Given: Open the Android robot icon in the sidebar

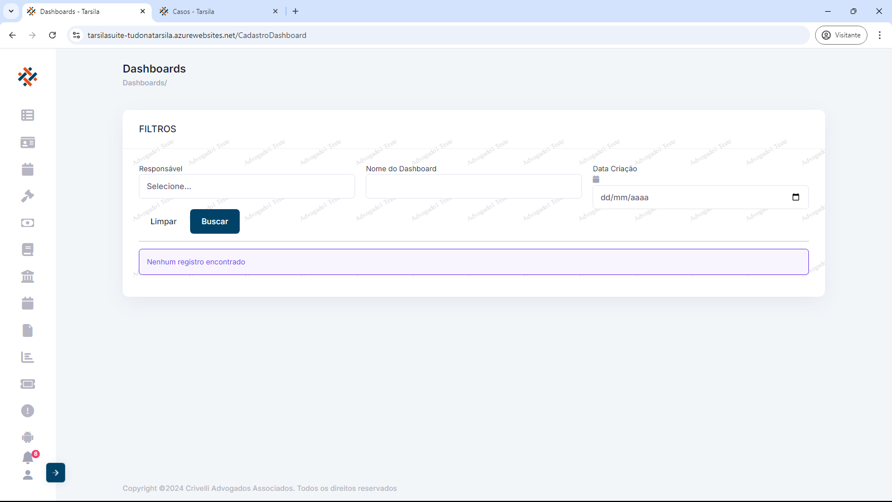Looking at the screenshot, I should [x=27, y=437].
